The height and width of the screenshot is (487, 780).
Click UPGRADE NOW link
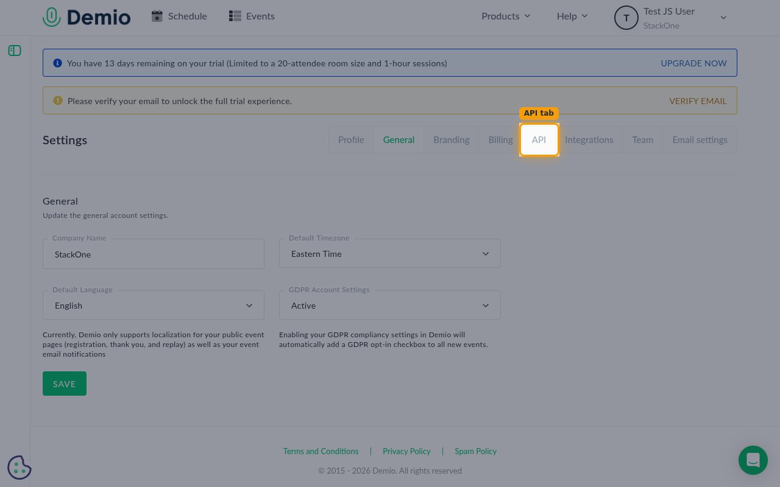pyautogui.click(x=693, y=63)
